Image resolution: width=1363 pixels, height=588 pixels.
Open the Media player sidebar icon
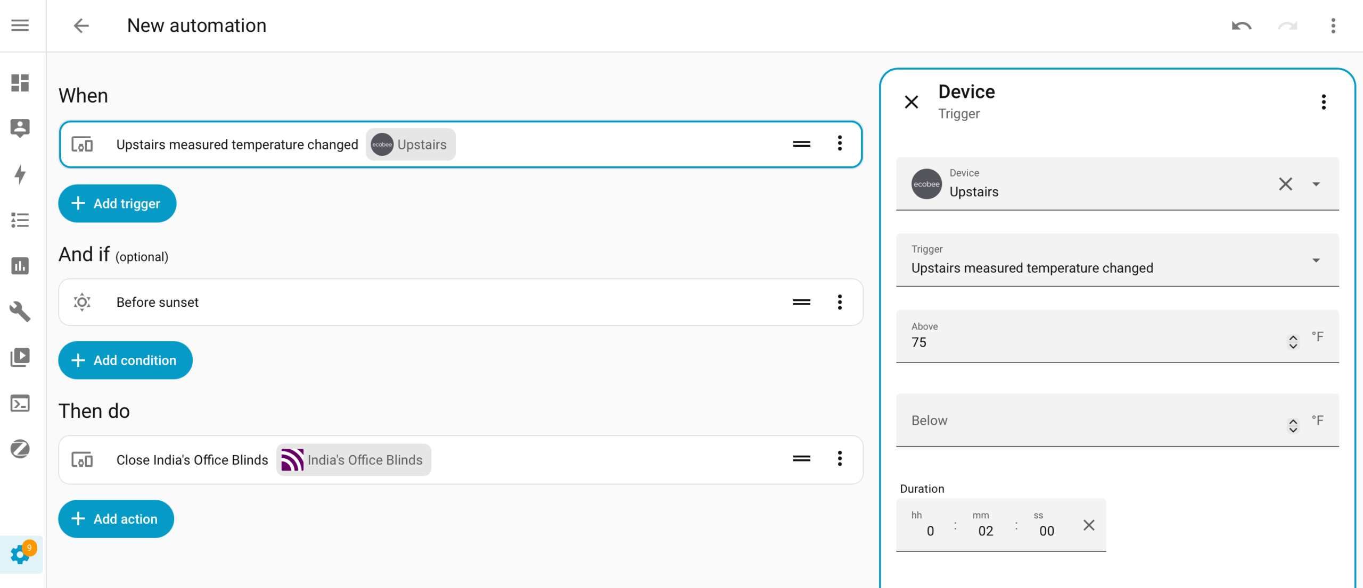pyautogui.click(x=20, y=357)
